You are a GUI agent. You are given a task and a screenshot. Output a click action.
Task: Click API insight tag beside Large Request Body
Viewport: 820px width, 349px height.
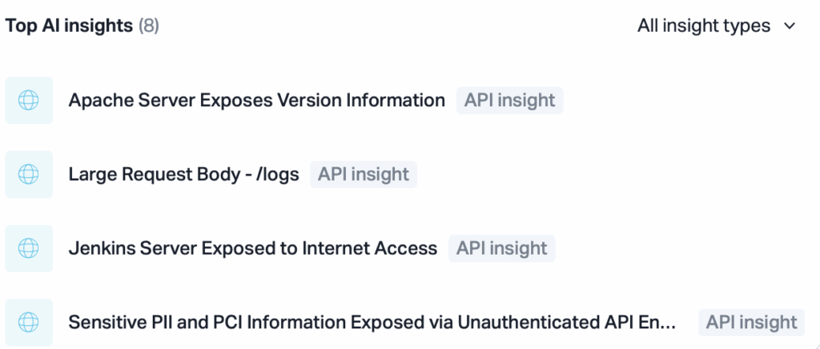[364, 174]
